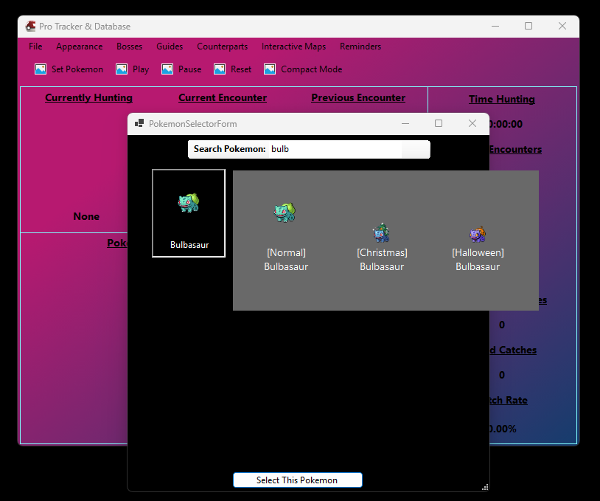
Task: Maximize the Pro Tracker & Database window
Action: click(x=529, y=26)
